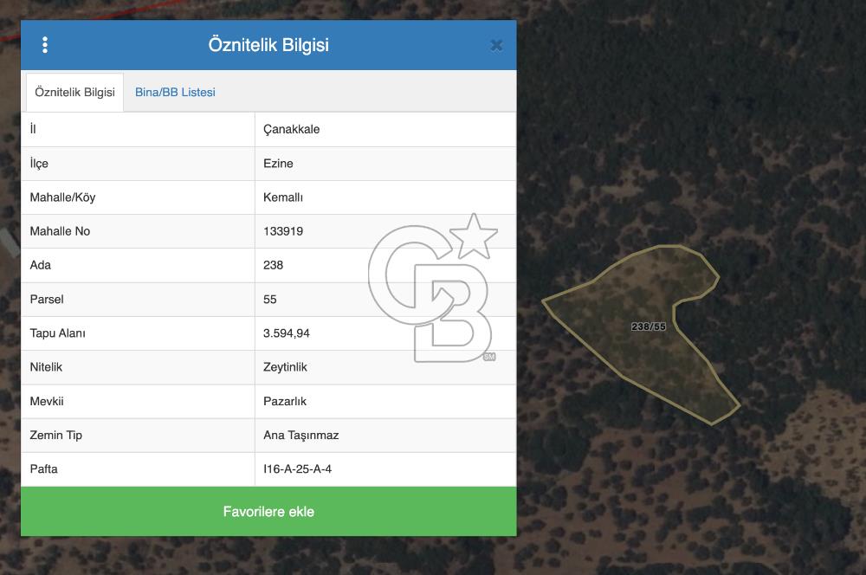Select the Zeytinlik nitelik value
Viewport: 866px width, 575px height.
pos(285,367)
